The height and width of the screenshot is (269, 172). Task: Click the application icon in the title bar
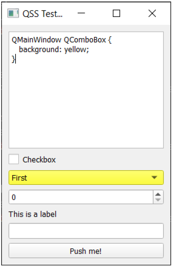pyautogui.click(x=13, y=13)
